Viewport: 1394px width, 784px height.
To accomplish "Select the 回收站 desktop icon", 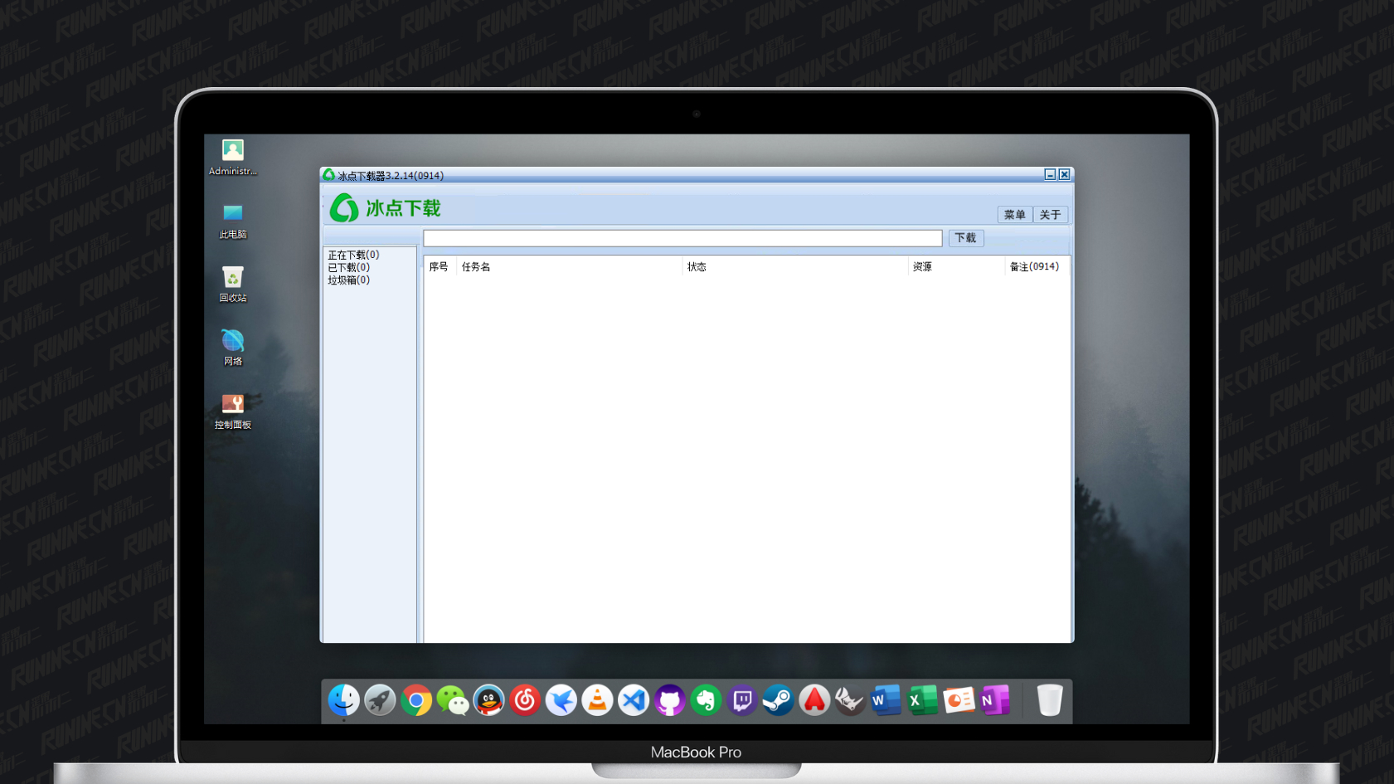I will 233,284.
